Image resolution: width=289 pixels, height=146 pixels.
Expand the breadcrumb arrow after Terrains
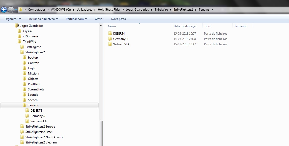(x=212, y=10)
